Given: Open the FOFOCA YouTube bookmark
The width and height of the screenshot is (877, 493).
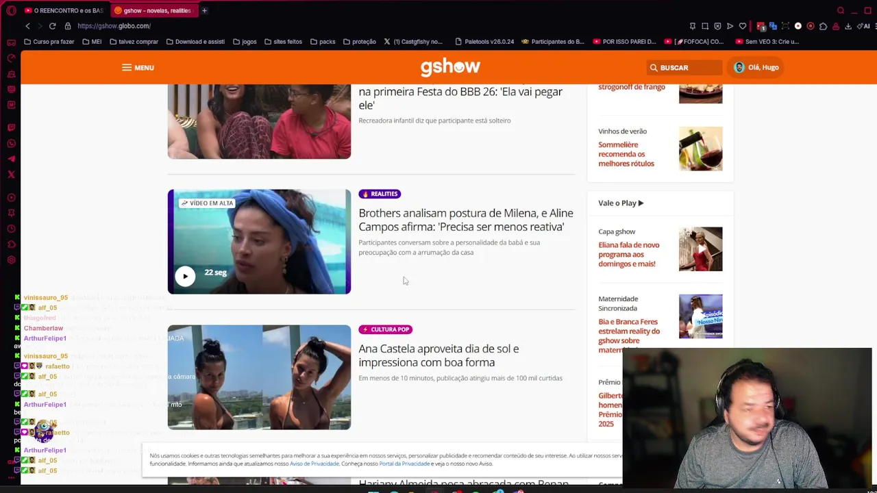Looking at the screenshot, I should 693,42.
